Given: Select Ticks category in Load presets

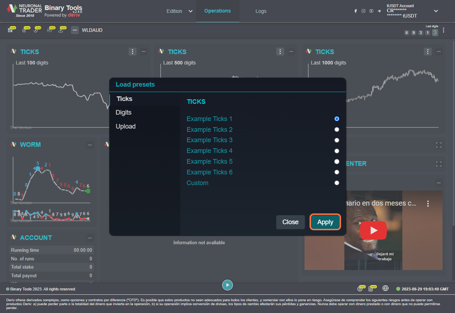Looking at the screenshot, I should coord(145,99).
